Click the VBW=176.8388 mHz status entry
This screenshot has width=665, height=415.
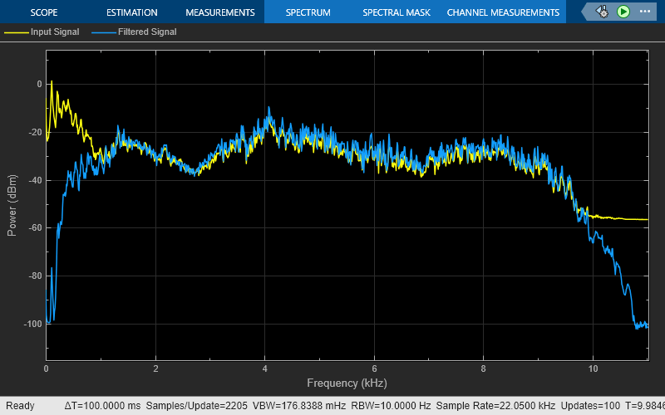[299, 406]
